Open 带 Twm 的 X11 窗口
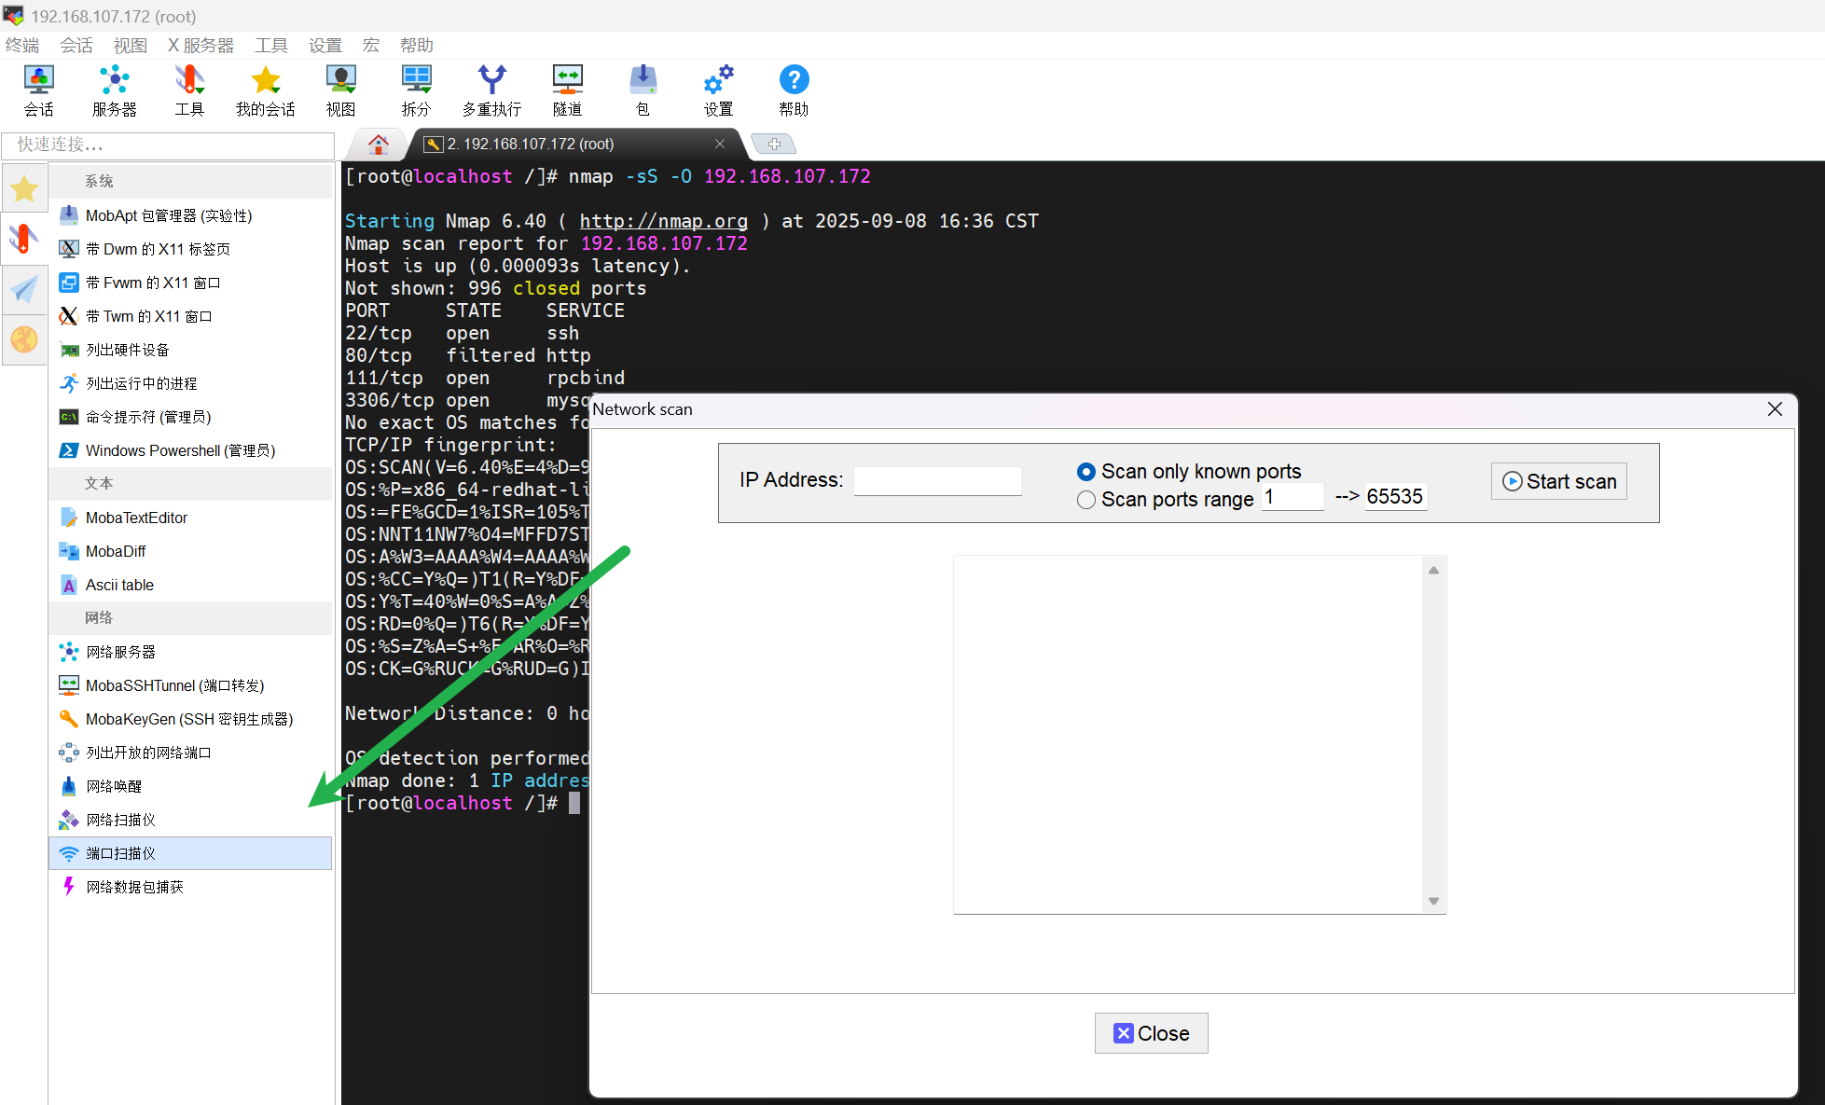This screenshot has width=1825, height=1105. click(191, 316)
